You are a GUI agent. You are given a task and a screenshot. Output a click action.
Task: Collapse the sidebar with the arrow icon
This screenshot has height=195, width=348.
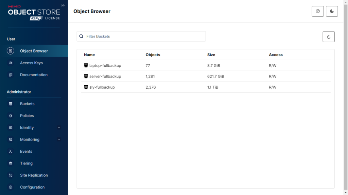pos(63,5)
